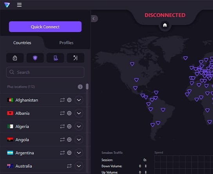213x174 pixels.
Task: Click the Proton VPN logo
Action: (x=7, y=5)
